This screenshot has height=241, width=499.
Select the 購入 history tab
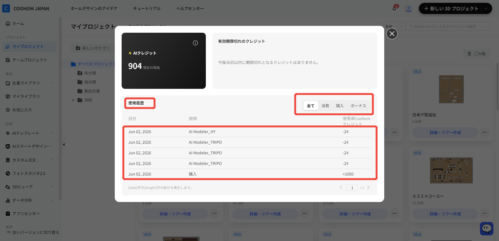click(x=340, y=106)
